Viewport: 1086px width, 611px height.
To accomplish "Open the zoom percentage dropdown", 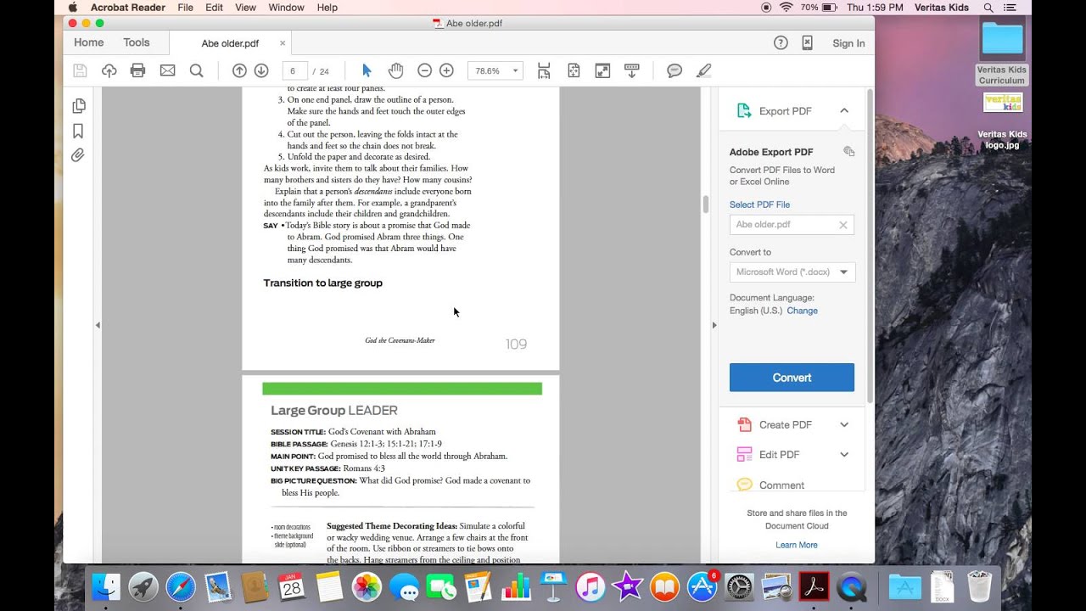I will [x=515, y=71].
